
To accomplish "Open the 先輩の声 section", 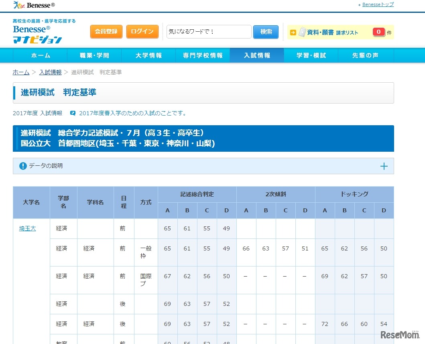I will pyautogui.click(x=366, y=55).
